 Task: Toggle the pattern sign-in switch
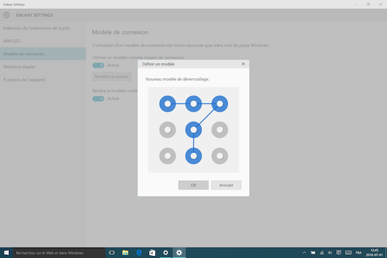pyautogui.click(x=98, y=65)
